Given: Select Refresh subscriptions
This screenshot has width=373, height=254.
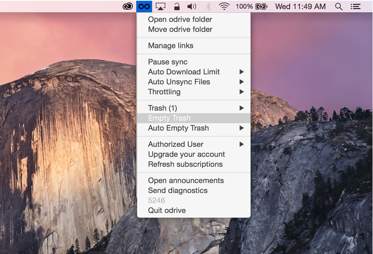Looking at the screenshot, I should coord(193,164).
